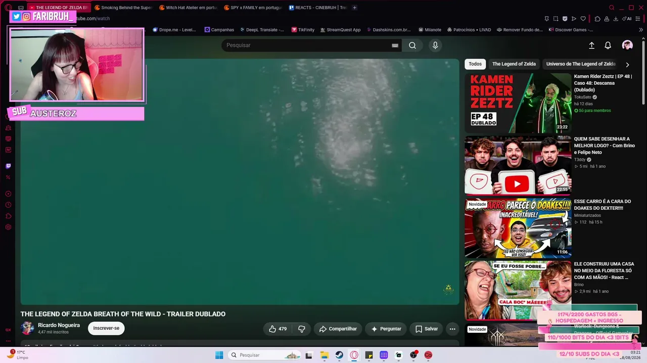Open the on-screen keyboard in search box

(395, 45)
